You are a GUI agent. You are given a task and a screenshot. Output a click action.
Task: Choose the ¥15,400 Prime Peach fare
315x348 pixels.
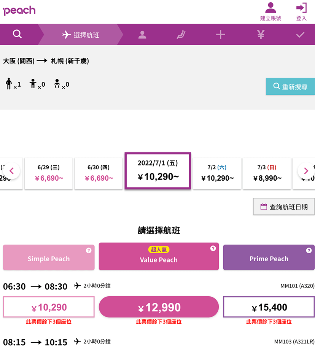(269, 307)
